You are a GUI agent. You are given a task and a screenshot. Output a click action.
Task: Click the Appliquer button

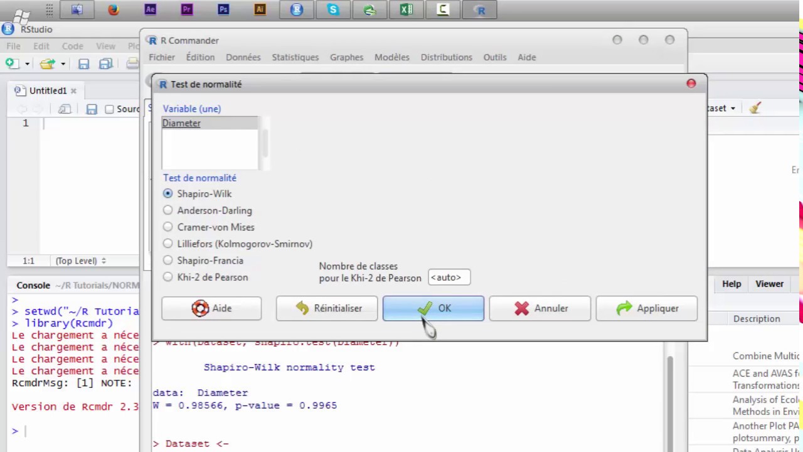pos(646,308)
